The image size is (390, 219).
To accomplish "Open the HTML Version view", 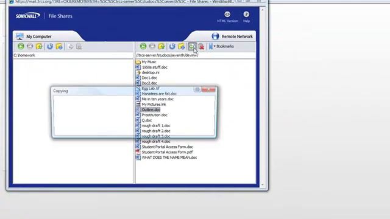I will [227, 17].
